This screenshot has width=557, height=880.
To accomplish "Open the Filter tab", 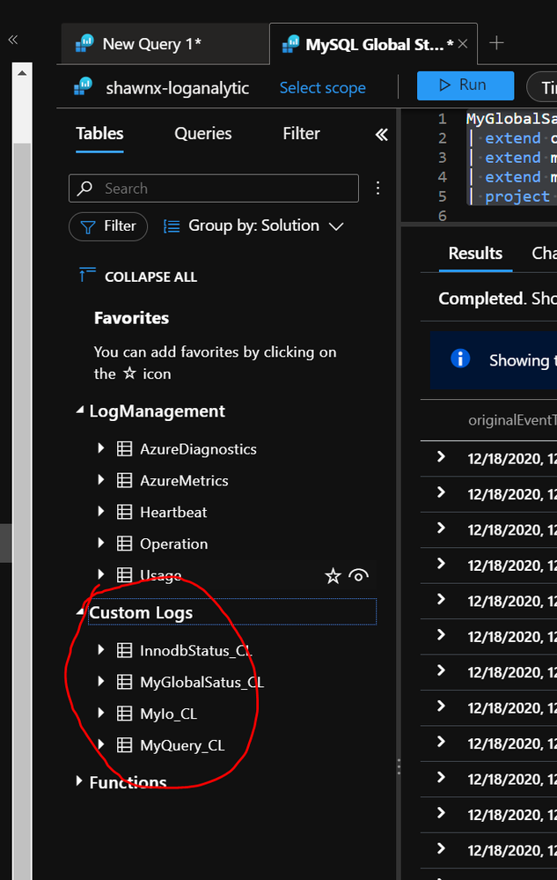I will 302,134.
